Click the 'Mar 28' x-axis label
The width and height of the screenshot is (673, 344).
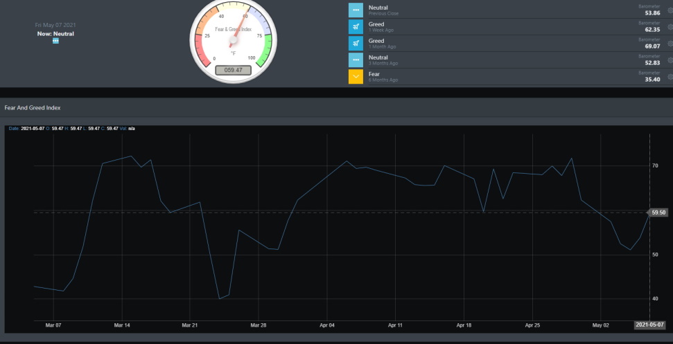(x=258, y=325)
